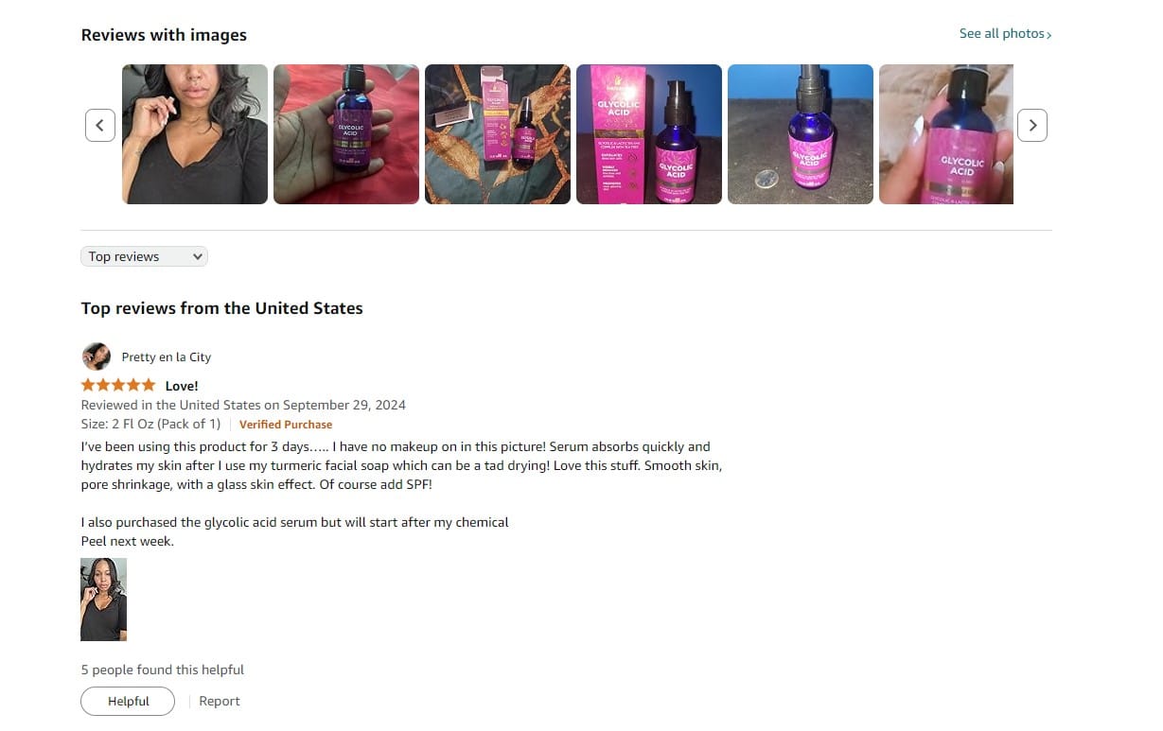Viewport: 1163px width, 731px height.
Task: Click the Verified Purchase label
Action: [286, 425]
